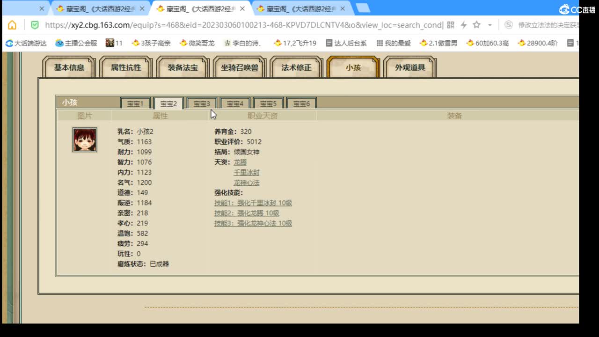Image resolution: width=599 pixels, height=337 pixels.
Task: Switch to the 宝宝5 sub-tab
Action: pos(268,103)
